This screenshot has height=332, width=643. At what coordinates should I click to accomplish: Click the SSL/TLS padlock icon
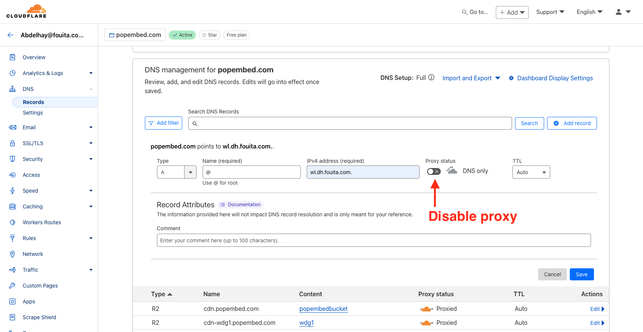[x=12, y=143]
